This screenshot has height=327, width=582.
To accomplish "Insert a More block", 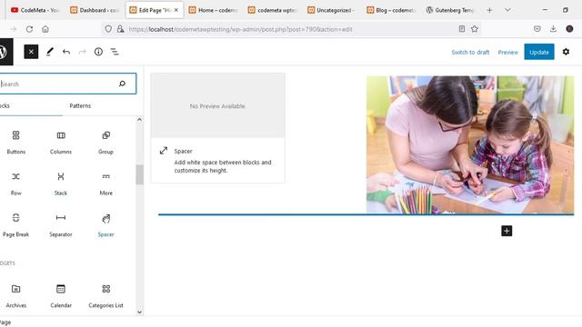I will 105,183.
